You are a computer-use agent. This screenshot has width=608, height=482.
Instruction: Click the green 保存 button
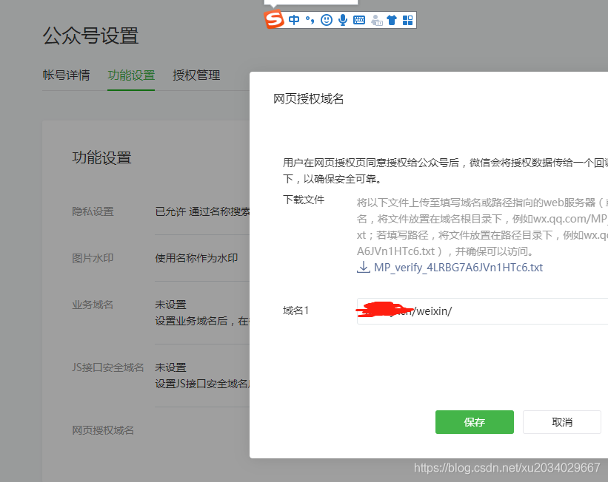tap(475, 422)
